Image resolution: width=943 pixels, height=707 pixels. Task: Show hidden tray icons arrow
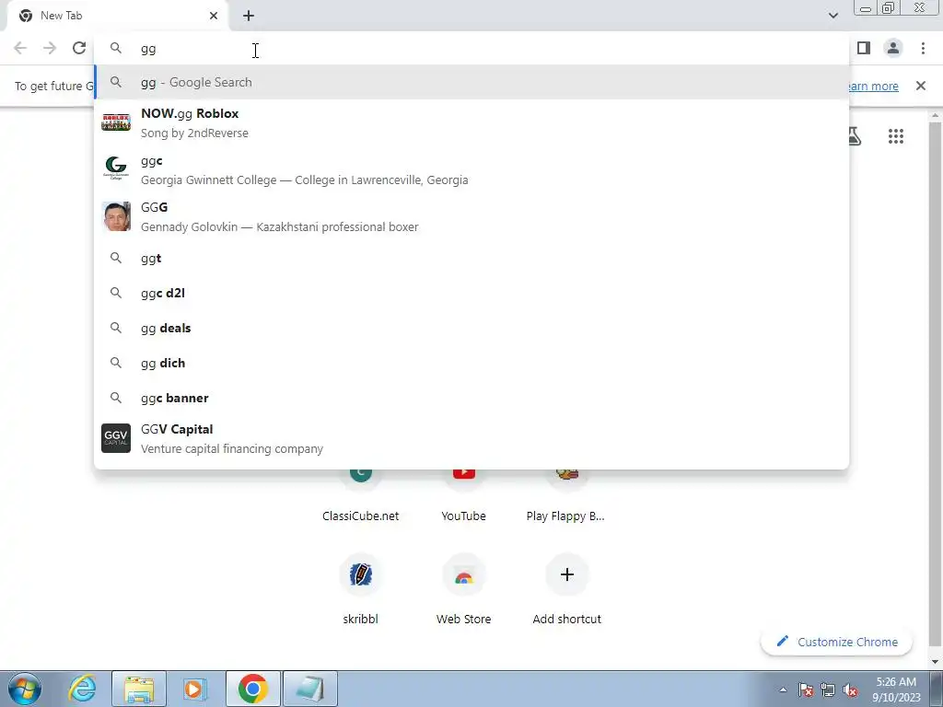point(783,690)
